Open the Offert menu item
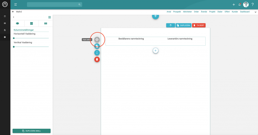Viewport: 258px width, 135px height. [227, 12]
